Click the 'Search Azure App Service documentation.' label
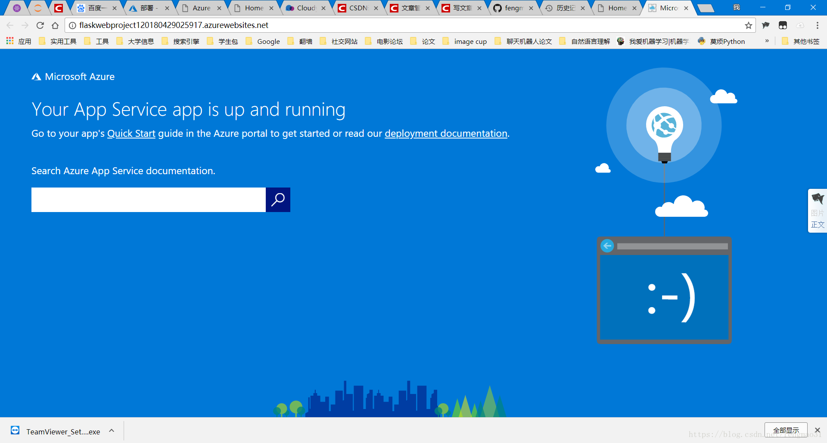The height and width of the screenshot is (443, 827). [123, 171]
